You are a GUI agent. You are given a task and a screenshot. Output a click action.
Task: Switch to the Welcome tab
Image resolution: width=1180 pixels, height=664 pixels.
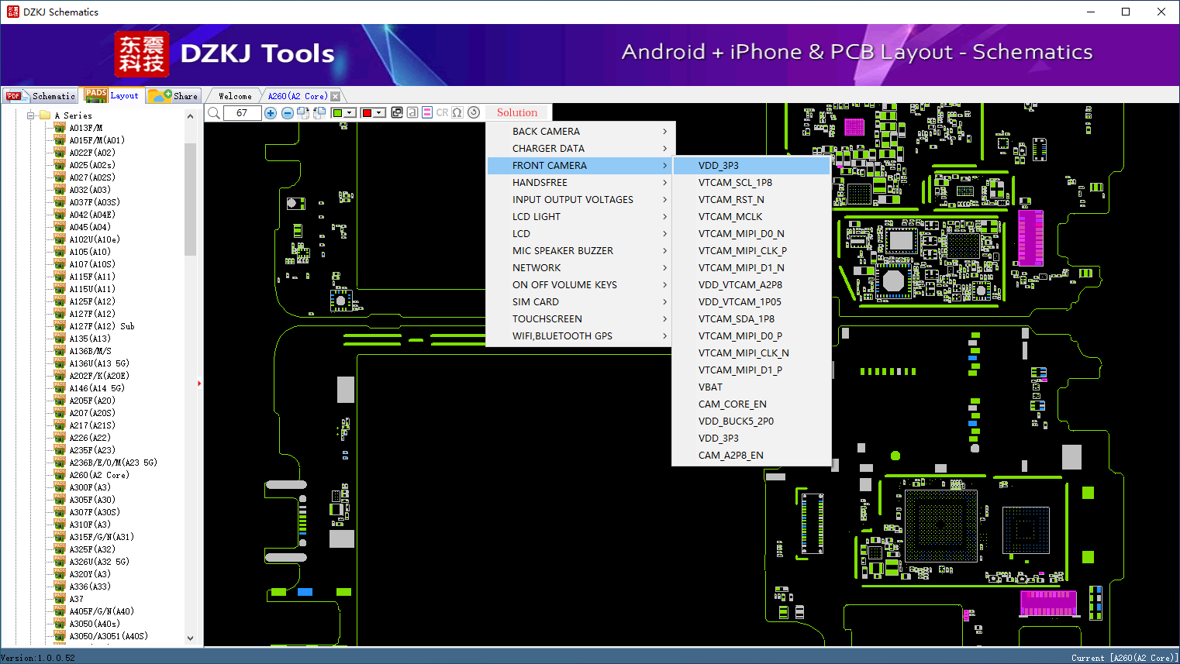pos(235,96)
